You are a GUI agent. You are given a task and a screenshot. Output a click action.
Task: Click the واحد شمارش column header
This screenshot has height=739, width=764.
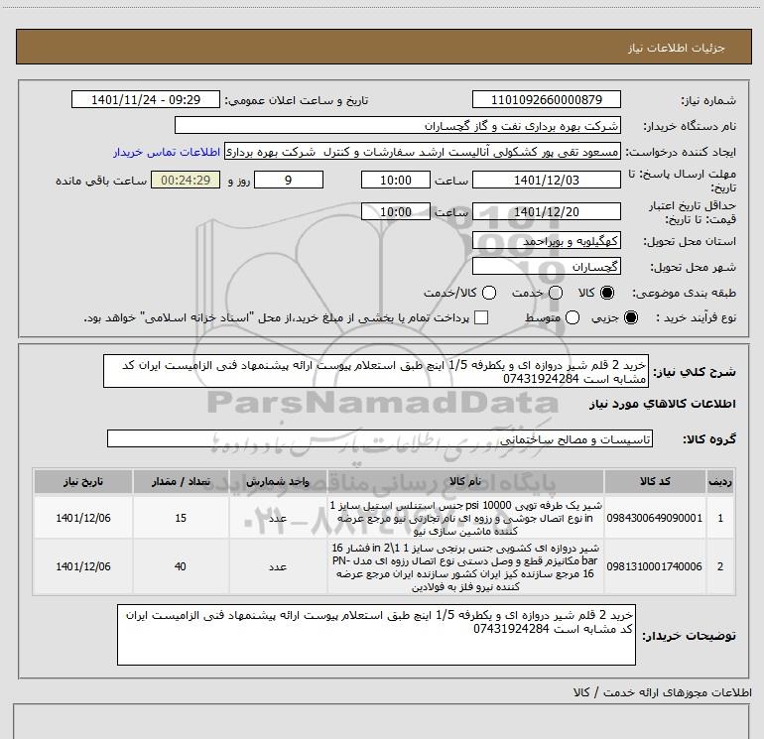[x=278, y=482]
